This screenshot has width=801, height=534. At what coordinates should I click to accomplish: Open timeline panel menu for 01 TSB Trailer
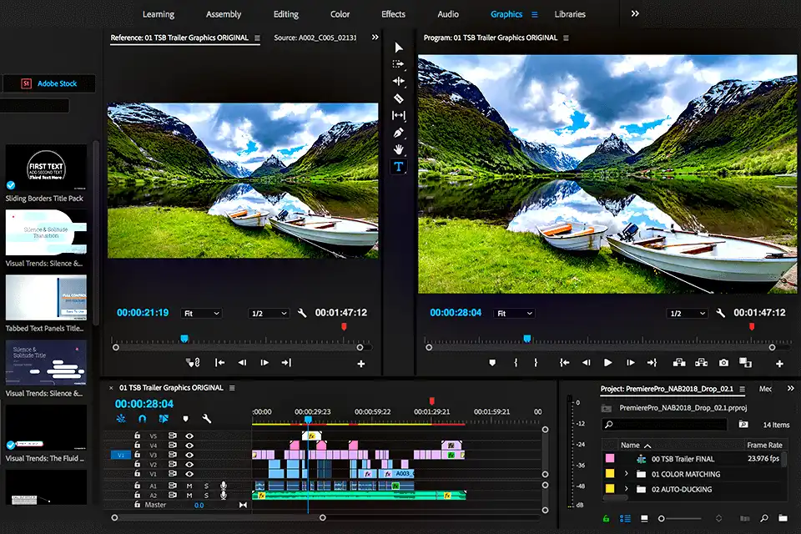[232, 388]
